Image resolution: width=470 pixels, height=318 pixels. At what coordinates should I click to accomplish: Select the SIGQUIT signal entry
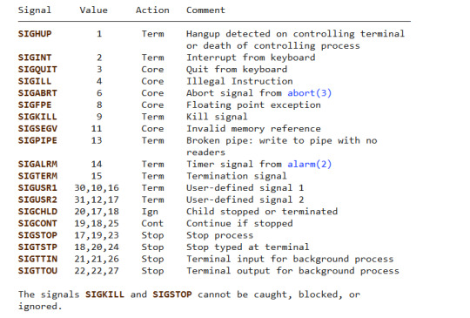pyautogui.click(x=37, y=70)
